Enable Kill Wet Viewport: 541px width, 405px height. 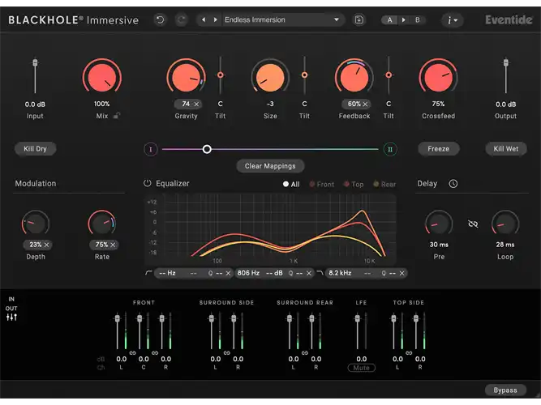506,149
